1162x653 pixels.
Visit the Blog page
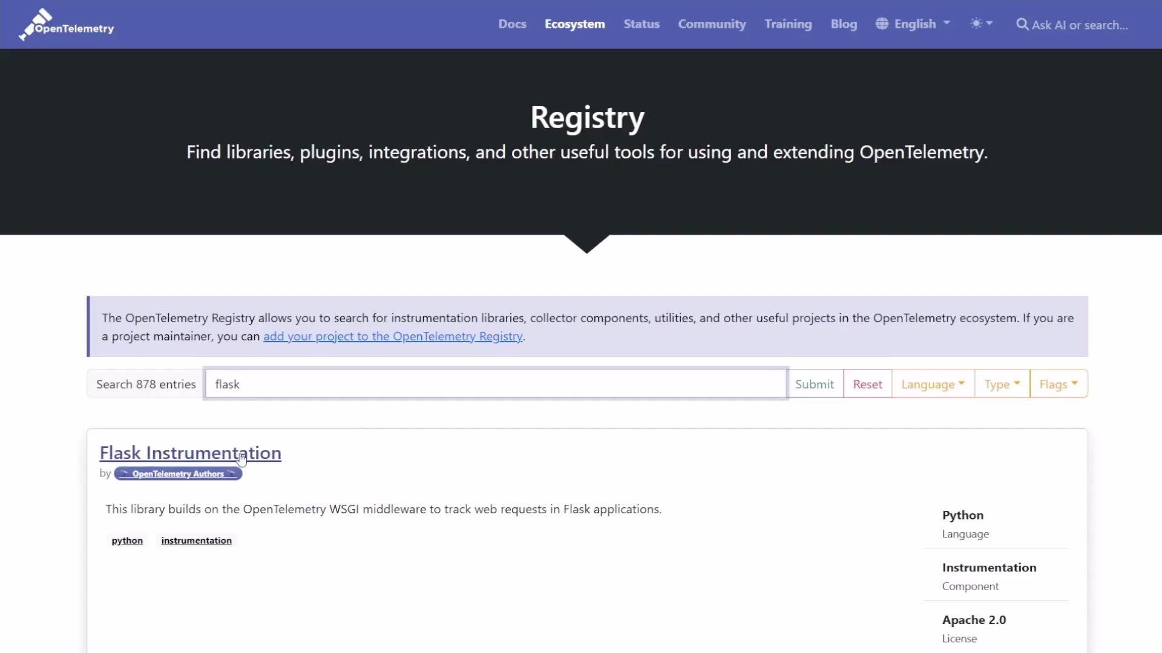point(844,24)
